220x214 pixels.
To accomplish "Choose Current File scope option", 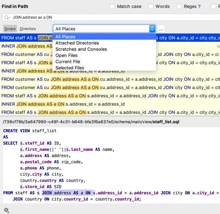I will pyautogui.click(x=67, y=62).
